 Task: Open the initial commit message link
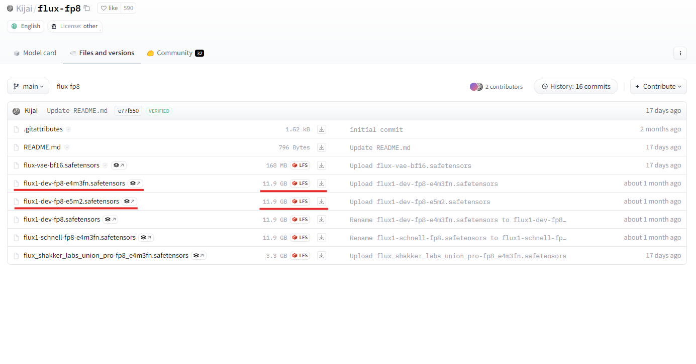[x=376, y=129]
